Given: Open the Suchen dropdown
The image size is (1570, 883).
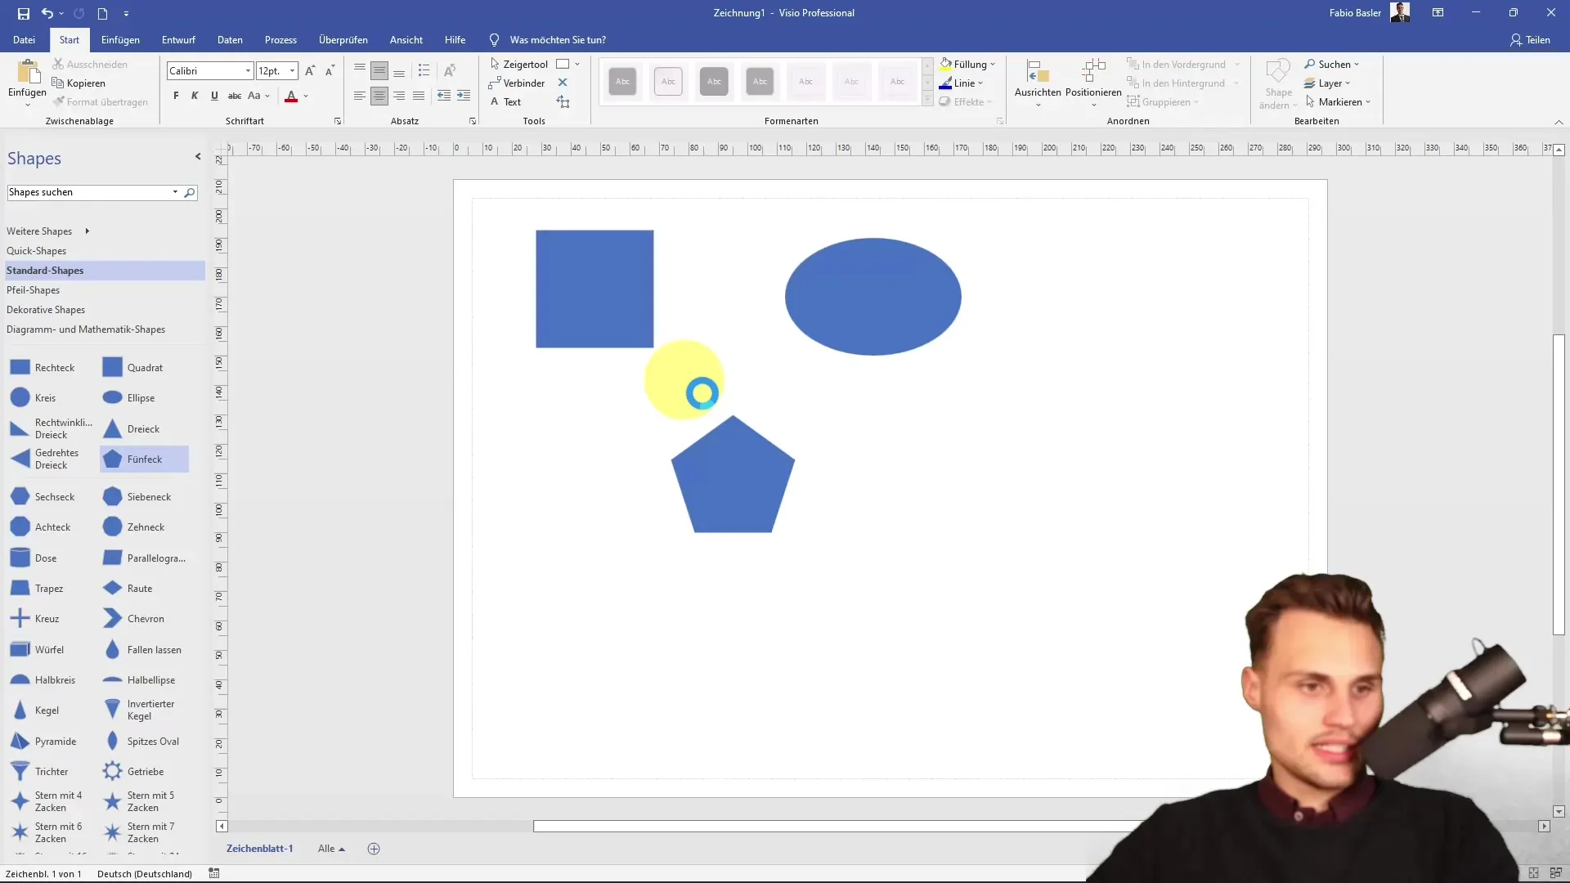Looking at the screenshot, I should 1331,64.
